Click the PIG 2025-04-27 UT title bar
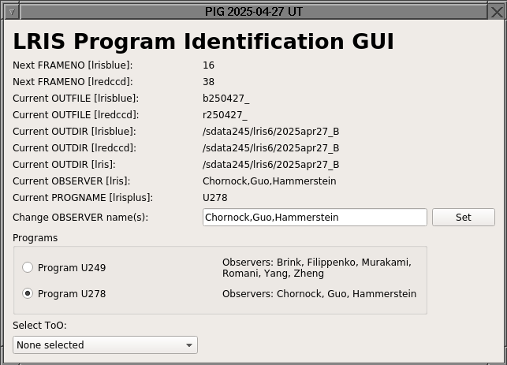The height and width of the screenshot is (365, 507). click(x=254, y=12)
